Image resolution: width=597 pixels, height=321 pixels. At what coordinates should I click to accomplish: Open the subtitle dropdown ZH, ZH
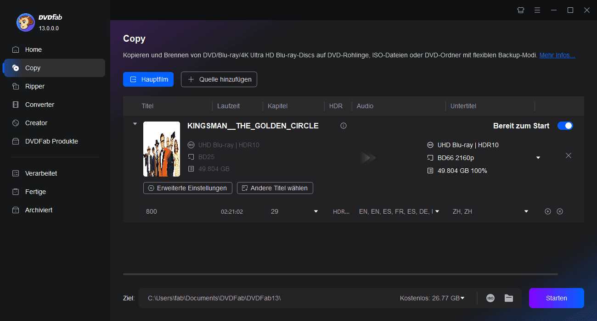click(x=526, y=211)
